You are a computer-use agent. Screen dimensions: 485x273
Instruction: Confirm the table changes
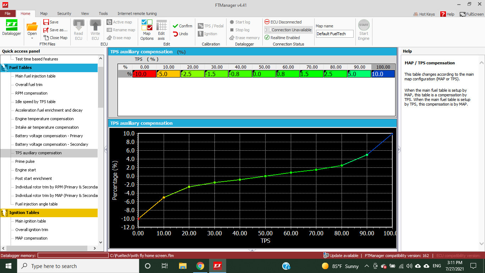coord(182,26)
